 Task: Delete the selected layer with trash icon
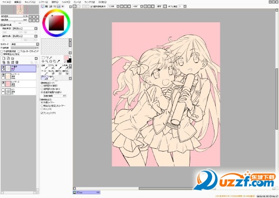pyautogui.click(x=17, y=62)
